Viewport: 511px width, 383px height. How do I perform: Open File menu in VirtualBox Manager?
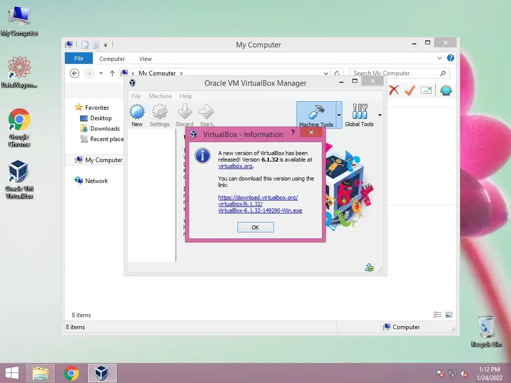point(136,96)
